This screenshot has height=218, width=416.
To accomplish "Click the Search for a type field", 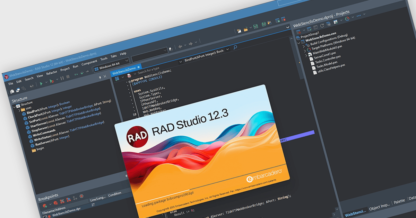I will click(x=148, y=70).
